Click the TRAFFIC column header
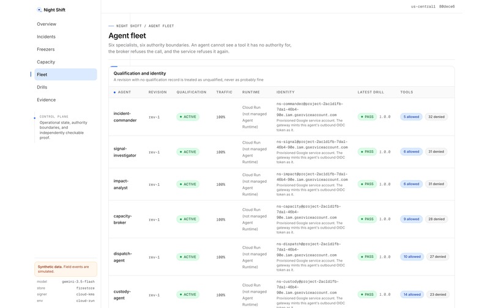493x308 pixels. [224, 92]
